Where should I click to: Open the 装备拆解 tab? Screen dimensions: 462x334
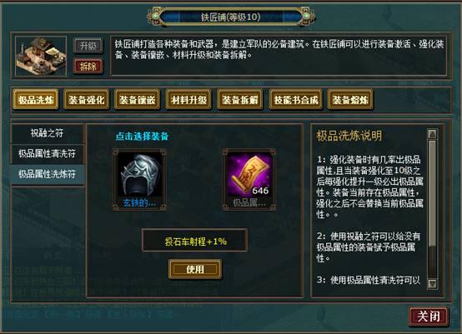pos(240,100)
